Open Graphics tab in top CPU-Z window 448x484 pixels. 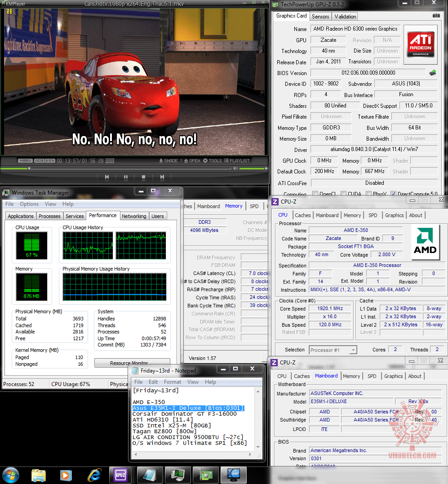click(x=395, y=215)
